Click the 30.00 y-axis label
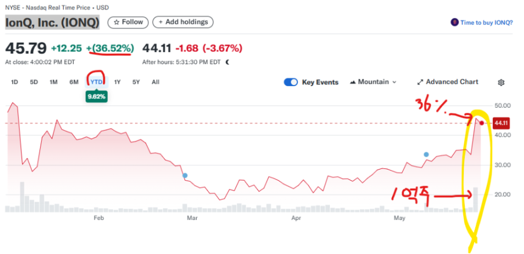This screenshot has width=524, height=254. (502, 165)
